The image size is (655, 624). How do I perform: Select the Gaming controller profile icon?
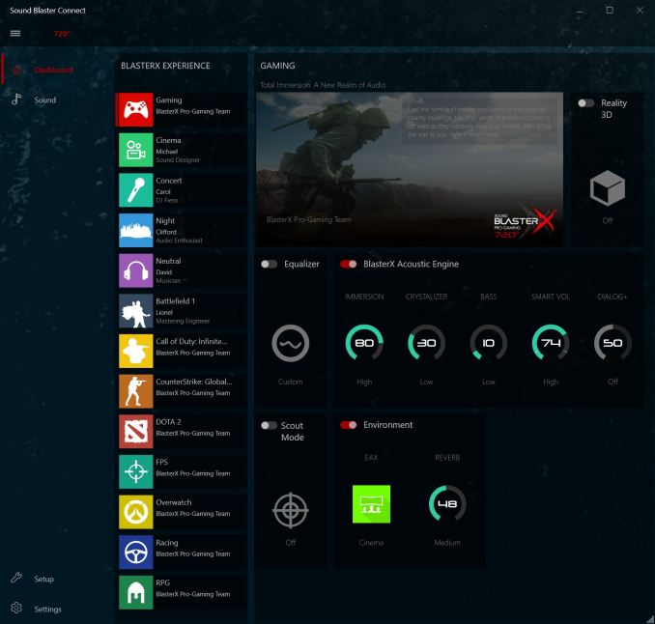[136, 110]
